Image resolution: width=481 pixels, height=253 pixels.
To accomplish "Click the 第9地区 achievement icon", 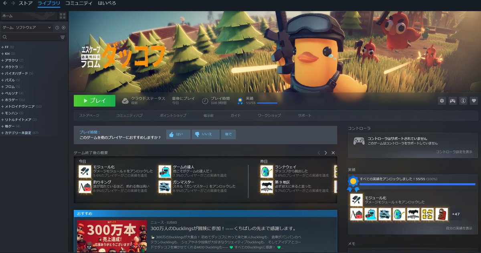I will click(x=266, y=186).
